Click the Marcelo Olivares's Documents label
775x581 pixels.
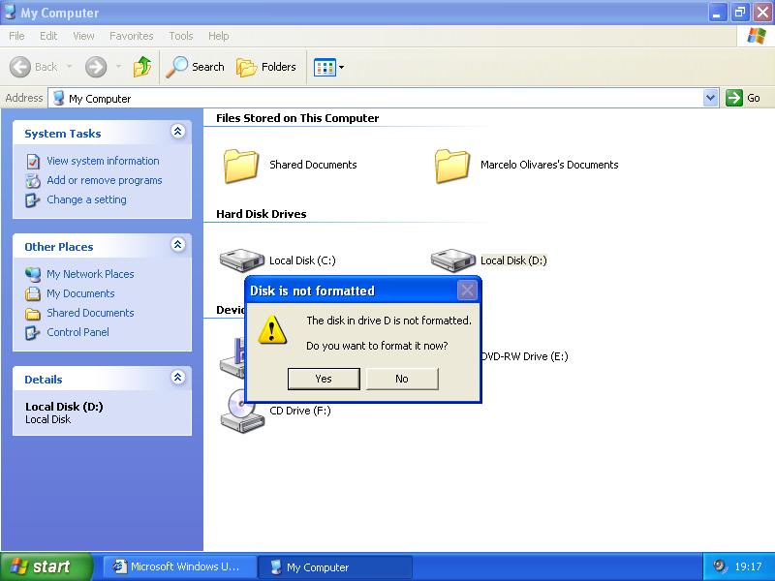[549, 165]
